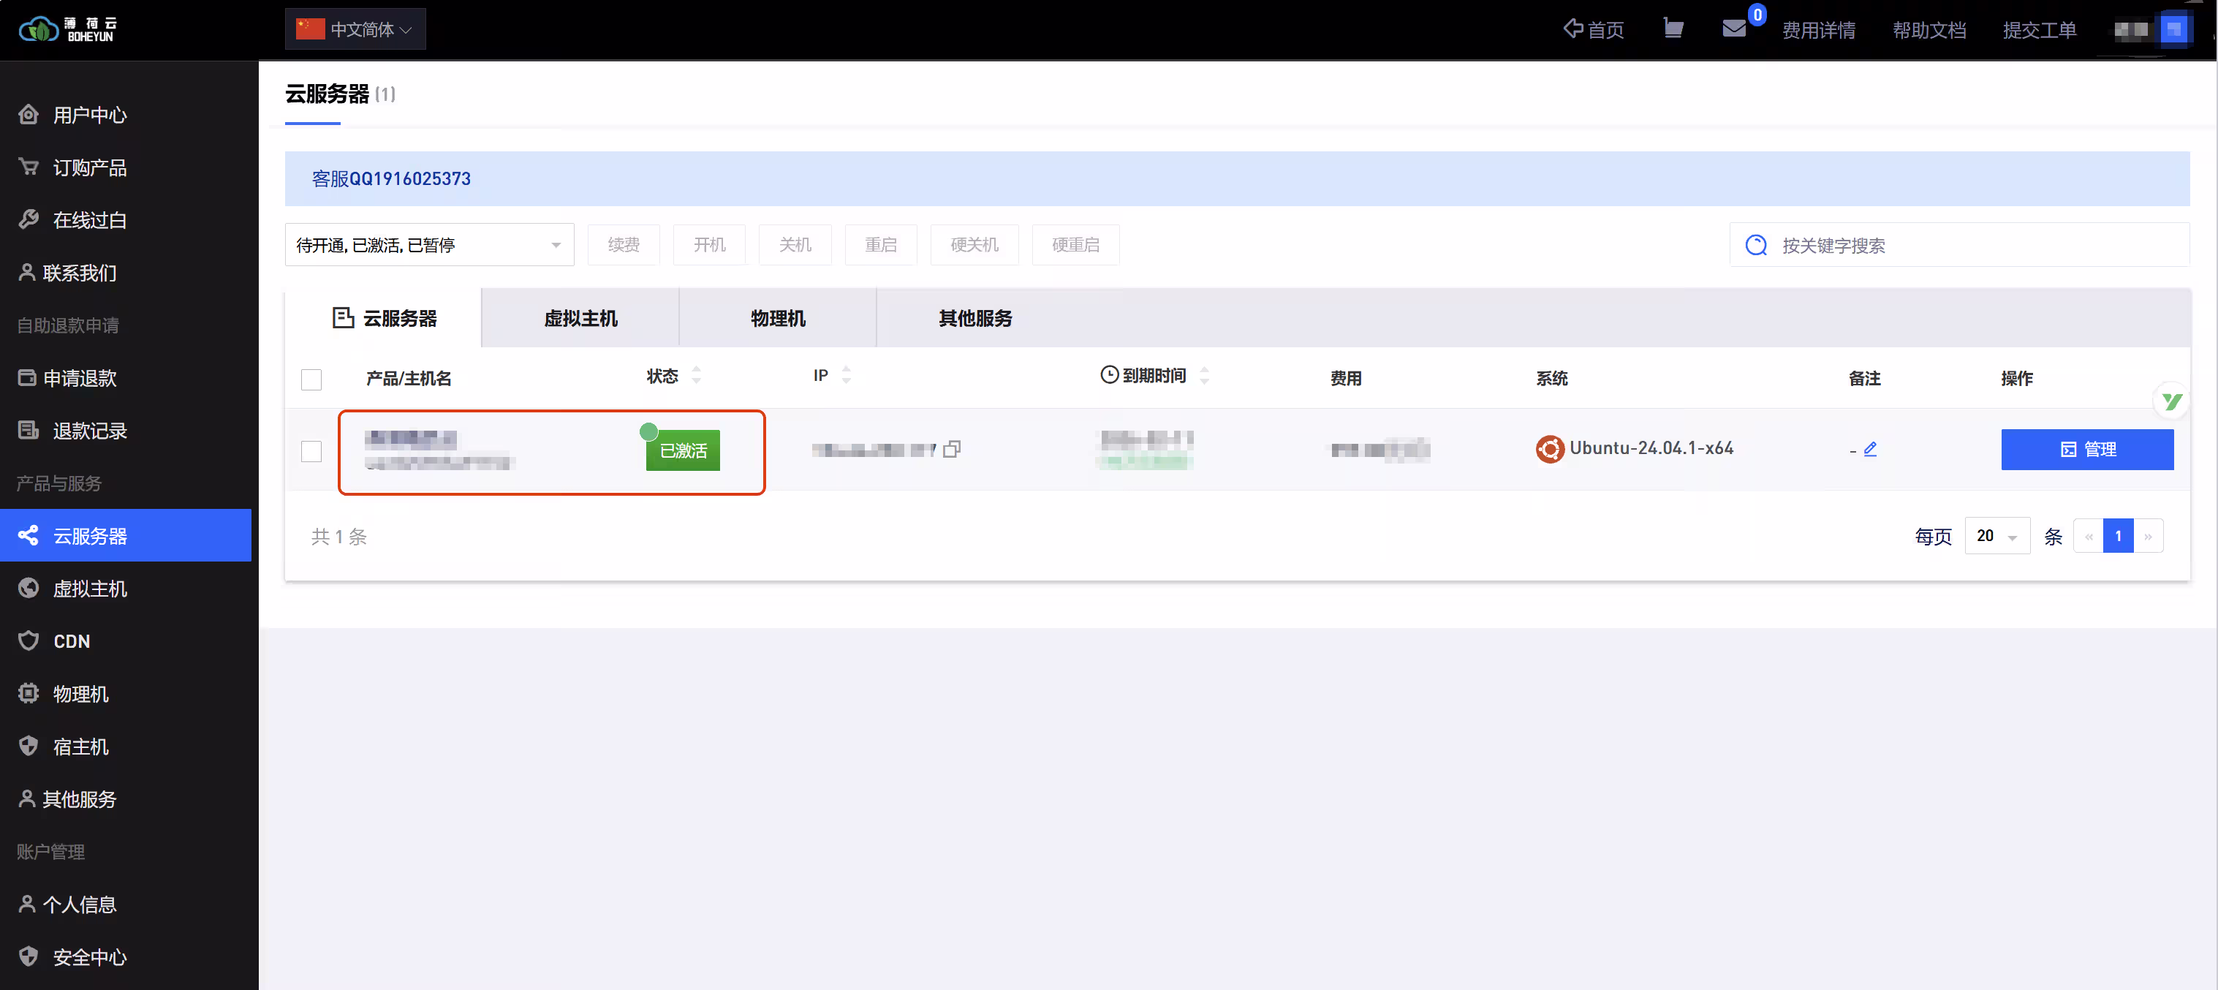This screenshot has height=990, width=2218.
Task: Click the 关机 button
Action: [x=795, y=246]
